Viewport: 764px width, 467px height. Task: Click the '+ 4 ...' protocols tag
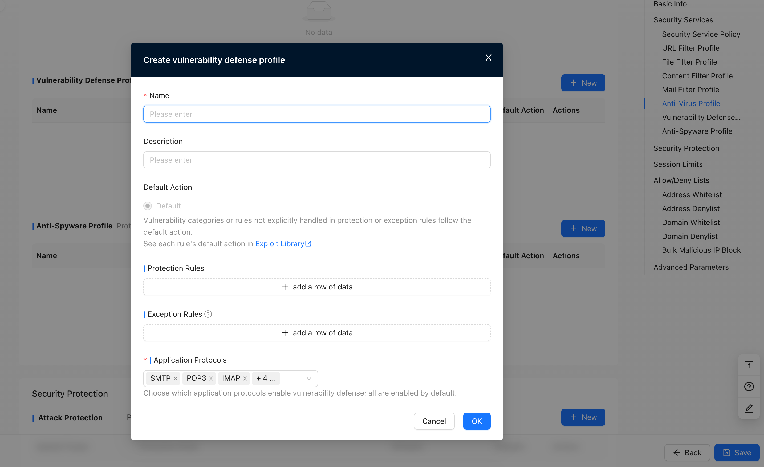tap(266, 379)
